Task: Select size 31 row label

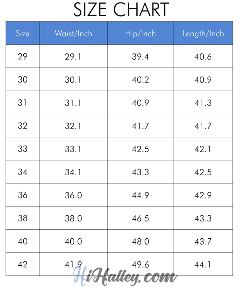Action: (23, 103)
